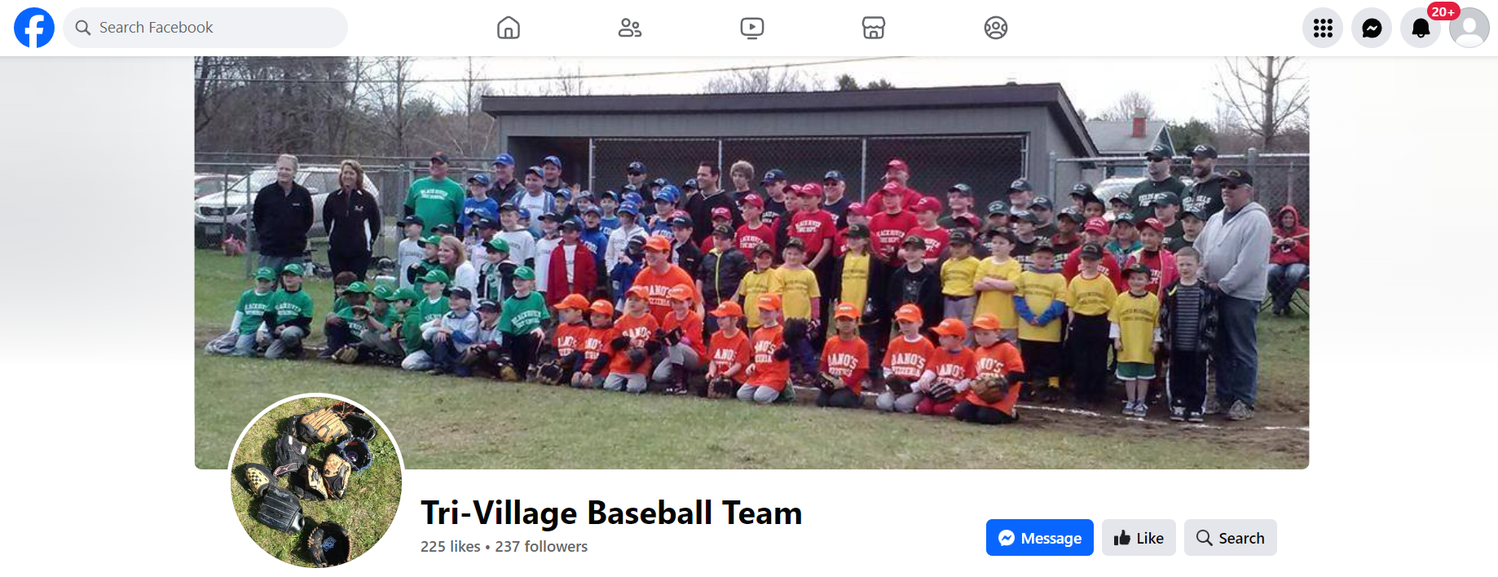Open the nine-dot Menu grid icon
This screenshot has height=577, width=1498.
coord(1323,28)
